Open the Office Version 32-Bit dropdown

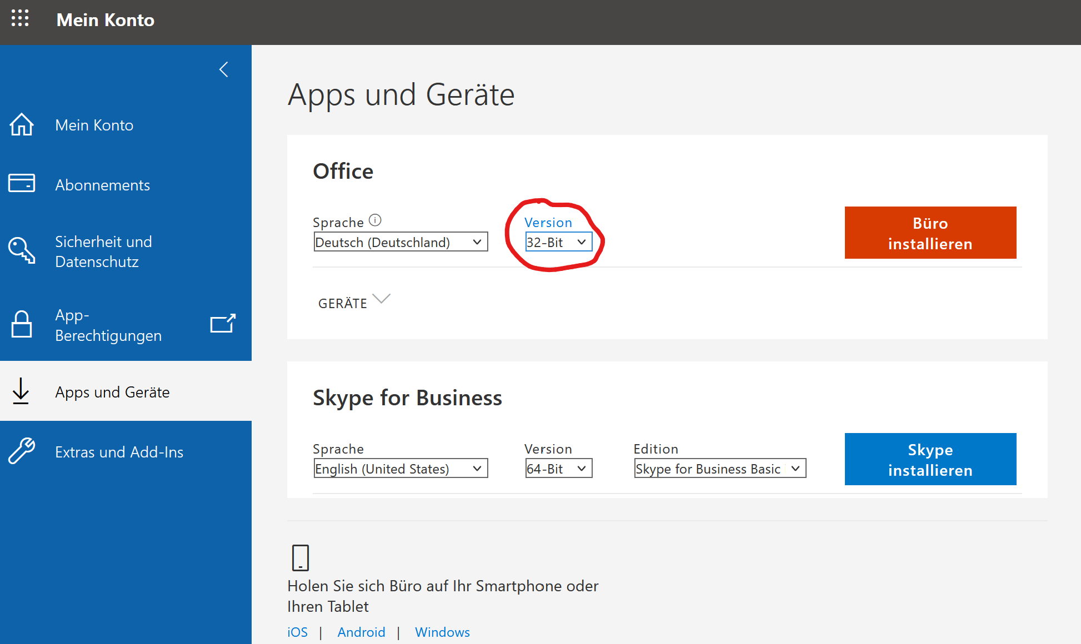[558, 242]
